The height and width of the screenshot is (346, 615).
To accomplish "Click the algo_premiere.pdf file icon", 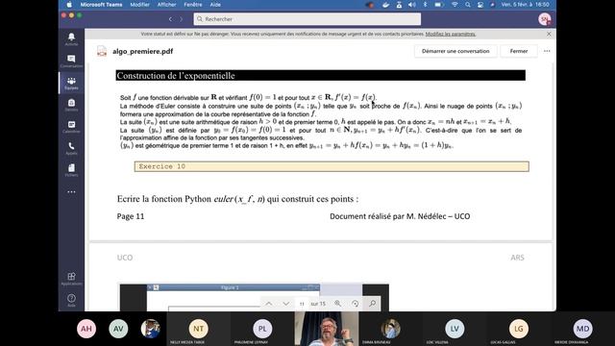I will pos(102,51).
